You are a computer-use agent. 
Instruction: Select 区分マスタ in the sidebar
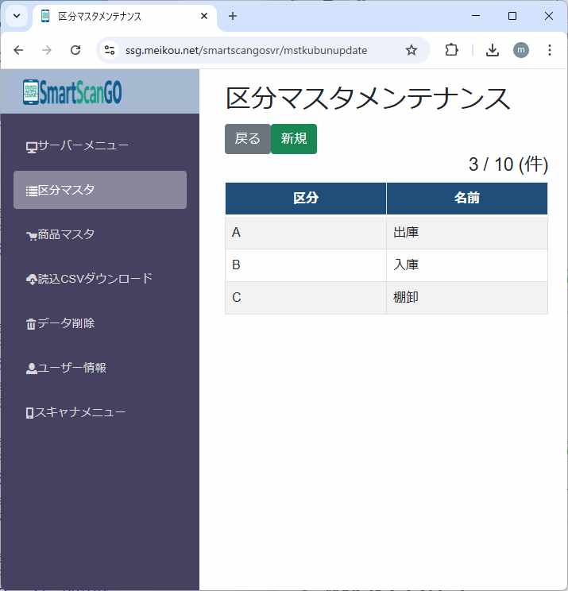(x=100, y=190)
